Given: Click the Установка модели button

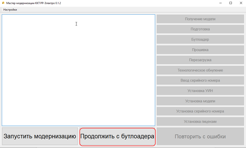Looking at the screenshot, I should point(200,101).
